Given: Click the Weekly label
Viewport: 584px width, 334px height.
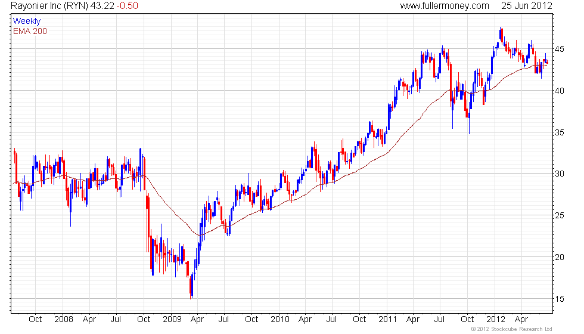Looking at the screenshot, I should (26, 21).
